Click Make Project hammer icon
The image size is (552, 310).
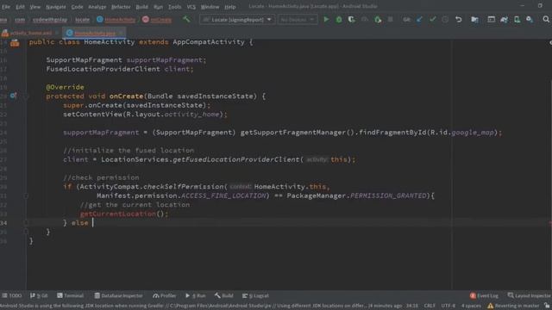coord(186,19)
